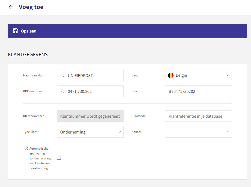Click the search icon in KBO-nummer field
The image size is (251, 187).
(x=62, y=91)
